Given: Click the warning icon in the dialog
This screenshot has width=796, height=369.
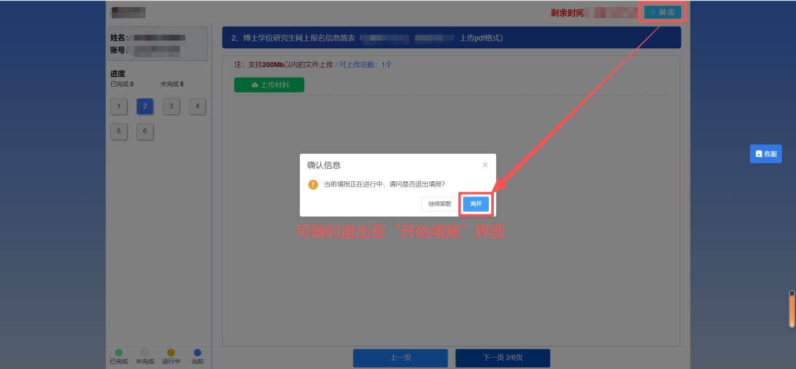Looking at the screenshot, I should pos(312,185).
